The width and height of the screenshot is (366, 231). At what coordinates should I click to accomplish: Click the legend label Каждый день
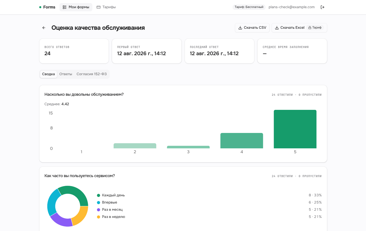click(x=113, y=195)
